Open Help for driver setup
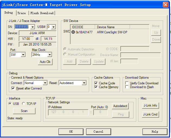Viewport: 171px width, 138px height. pos(155,132)
